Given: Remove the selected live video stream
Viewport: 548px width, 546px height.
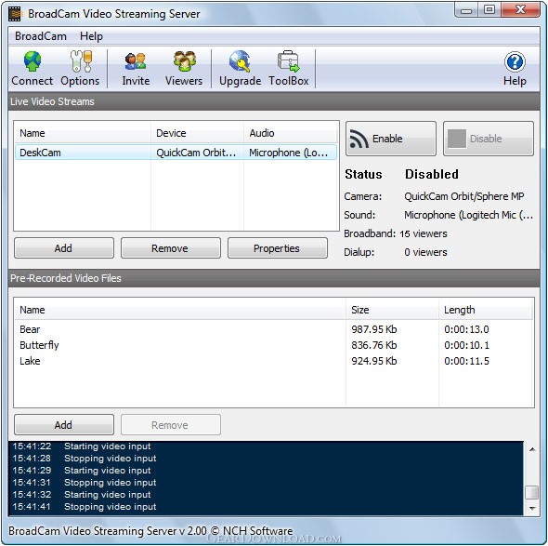Looking at the screenshot, I should [x=171, y=248].
